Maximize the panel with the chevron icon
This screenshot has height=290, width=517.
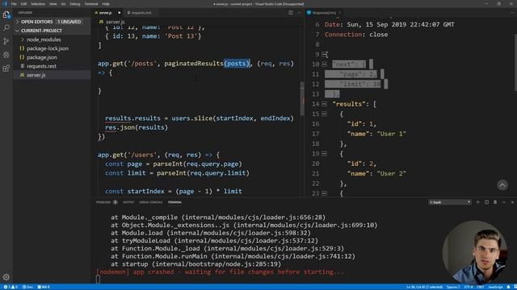click(504, 202)
